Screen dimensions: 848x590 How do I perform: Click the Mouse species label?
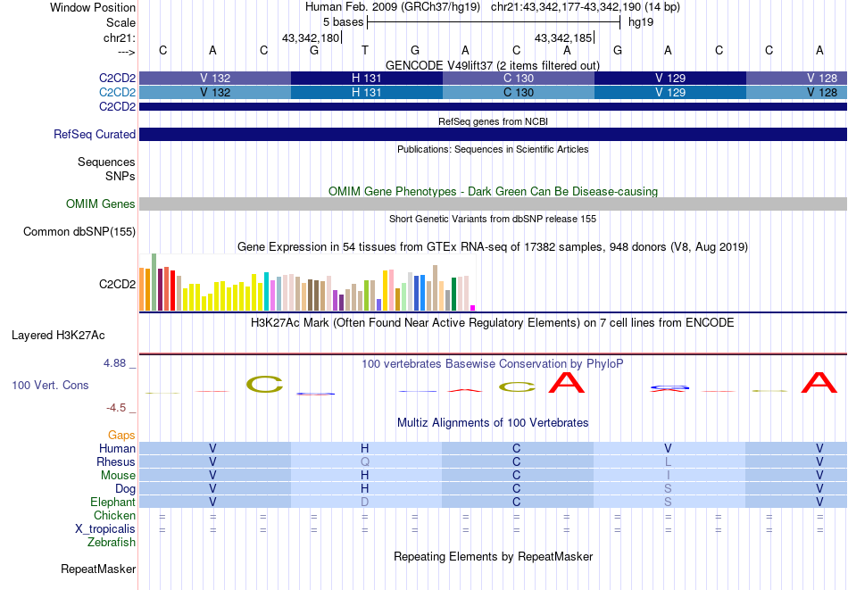pos(118,476)
